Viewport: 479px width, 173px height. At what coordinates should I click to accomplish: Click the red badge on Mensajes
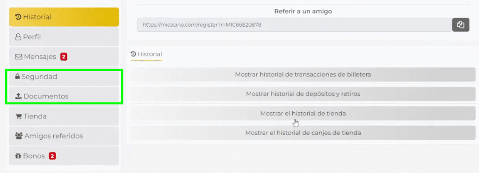[x=64, y=57]
